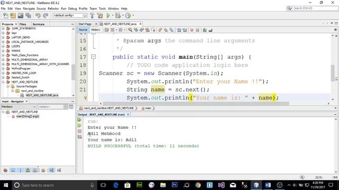339x190 pixels.
Task: Click the Projects panel vertical scrollbar
Action: pos(73,72)
